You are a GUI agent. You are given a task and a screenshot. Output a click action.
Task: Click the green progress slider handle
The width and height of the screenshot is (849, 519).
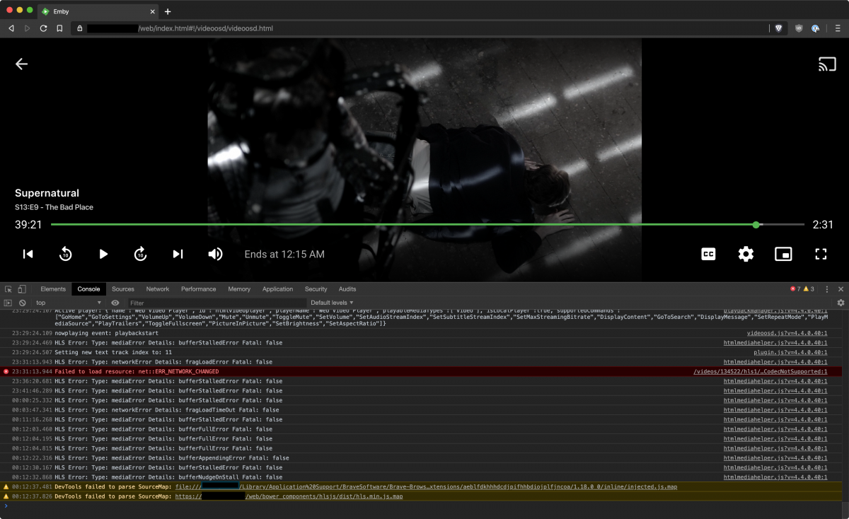click(756, 225)
